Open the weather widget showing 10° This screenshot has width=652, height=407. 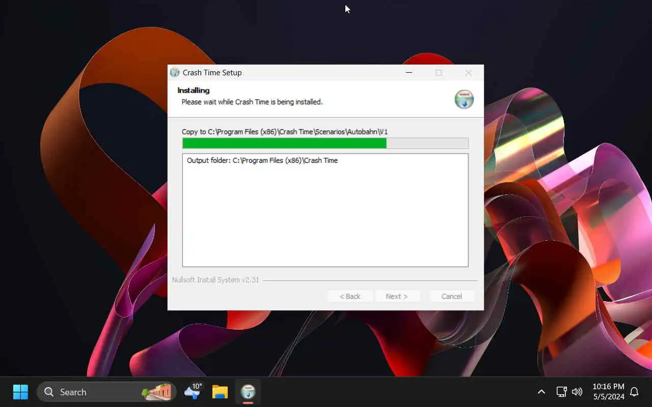pos(193,392)
